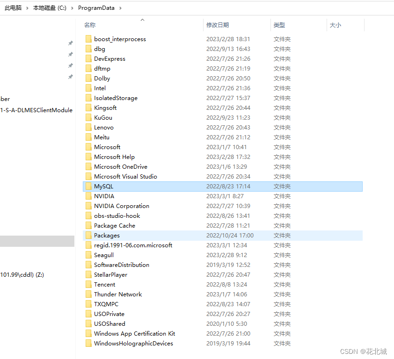394x359 pixels.
Task: Go to 本地磁盘 (C:) in the address bar
Action: coord(50,8)
